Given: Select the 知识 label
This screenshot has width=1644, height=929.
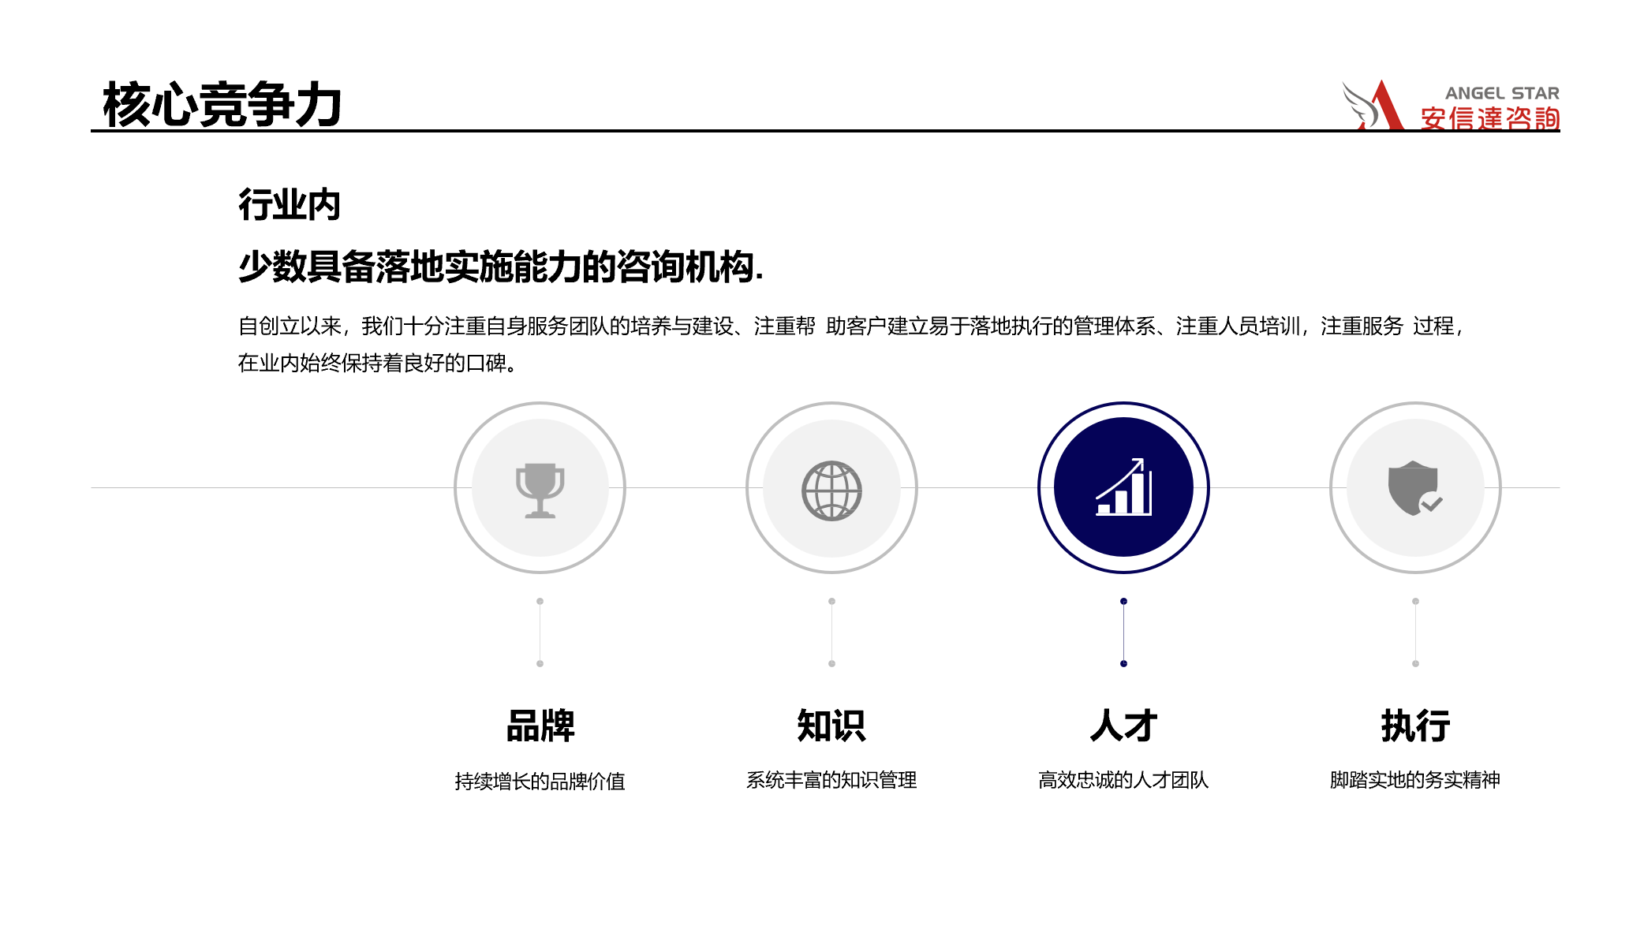Looking at the screenshot, I should coord(831,726).
